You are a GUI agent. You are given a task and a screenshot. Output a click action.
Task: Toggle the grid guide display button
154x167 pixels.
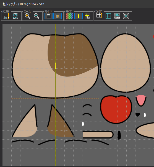(49, 16)
